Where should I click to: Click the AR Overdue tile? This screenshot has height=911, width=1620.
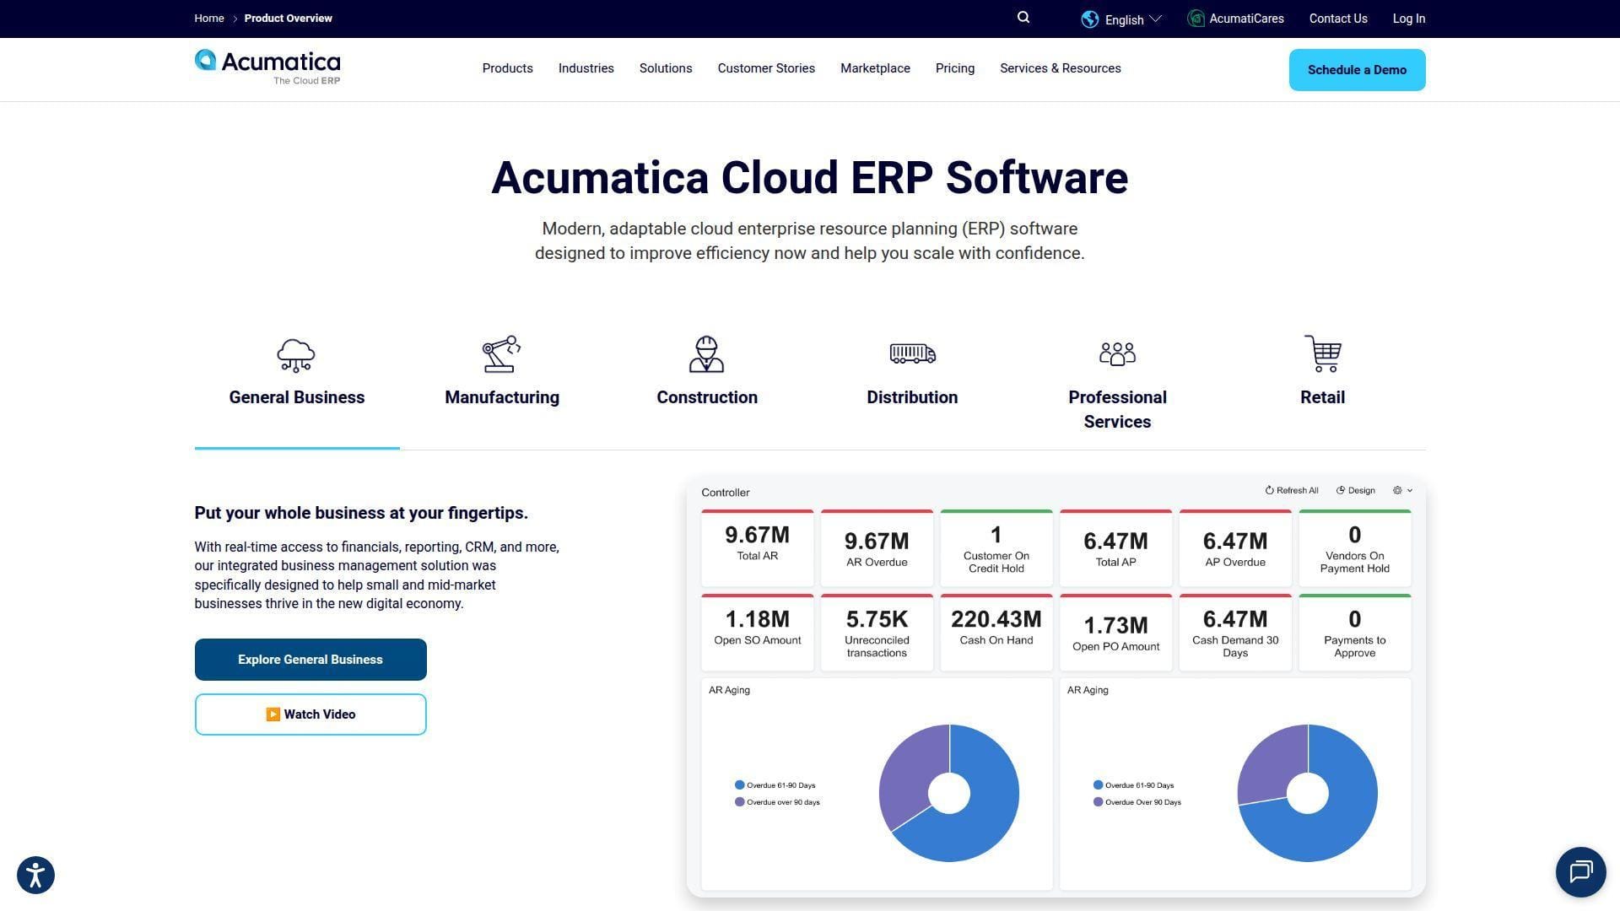(x=877, y=548)
